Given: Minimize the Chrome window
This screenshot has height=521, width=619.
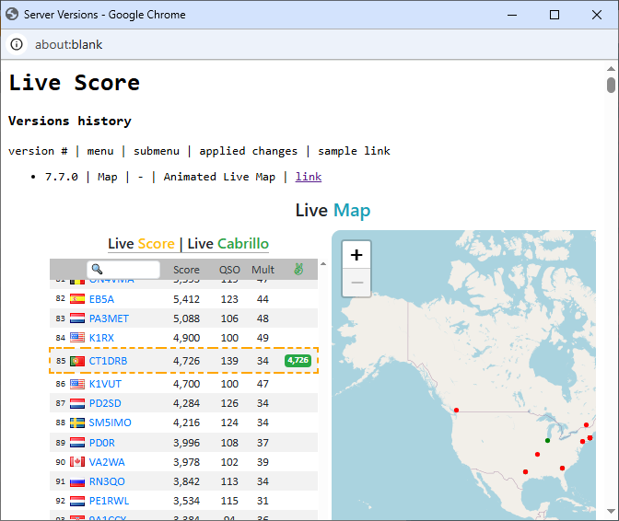Looking at the screenshot, I should click(x=512, y=15).
